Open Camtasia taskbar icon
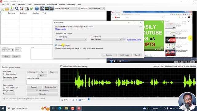 pos(73,108)
